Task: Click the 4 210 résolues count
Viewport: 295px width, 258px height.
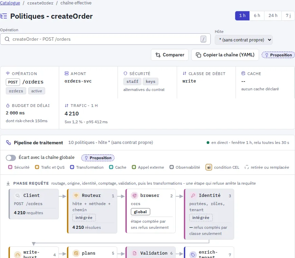Action: [87, 227]
